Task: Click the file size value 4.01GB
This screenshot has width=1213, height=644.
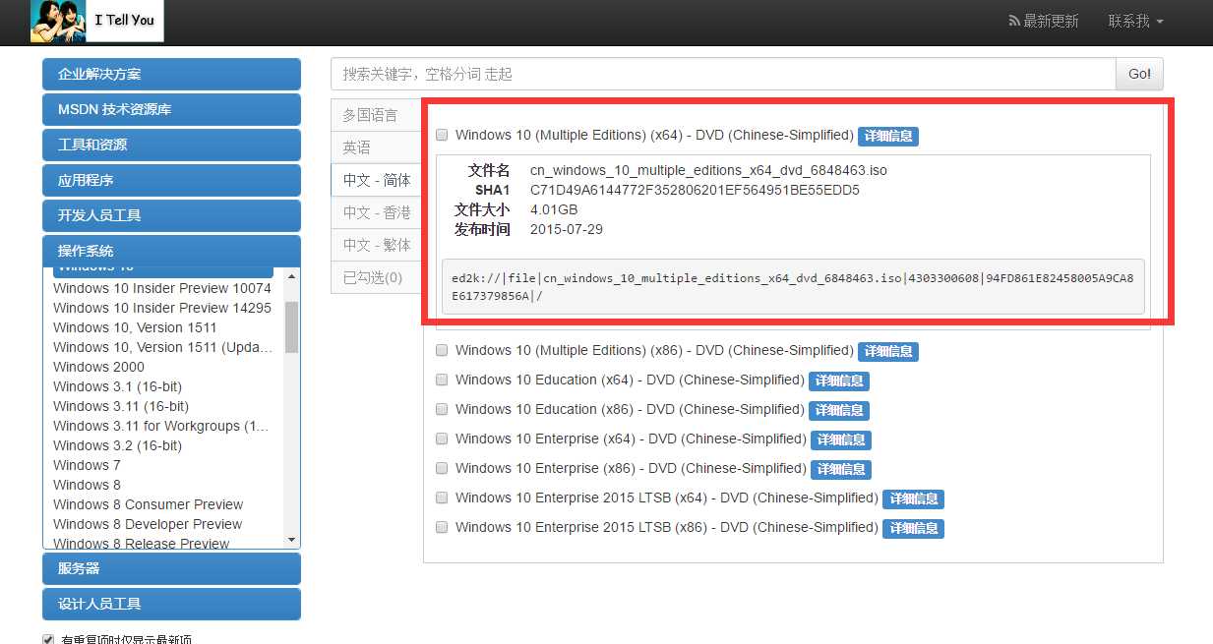Action: coord(554,209)
